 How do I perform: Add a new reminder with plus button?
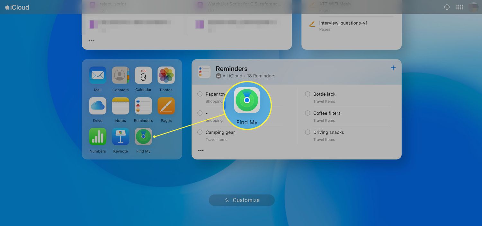[x=393, y=68]
